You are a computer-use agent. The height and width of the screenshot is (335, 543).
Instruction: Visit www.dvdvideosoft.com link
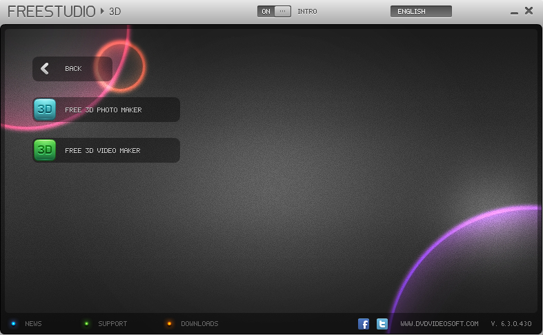click(x=440, y=323)
